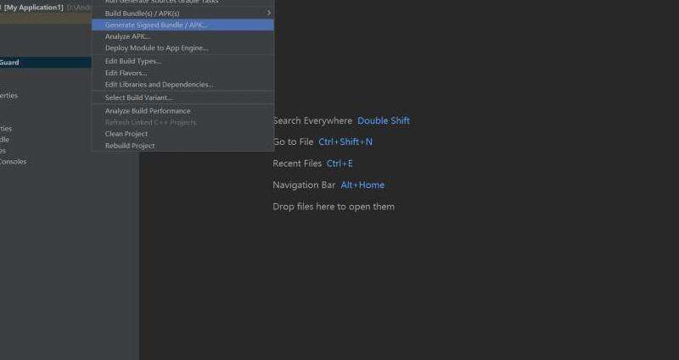Screen dimensions: 679x360
Task: Open Edit Build Types...
Action: pos(182,61)
